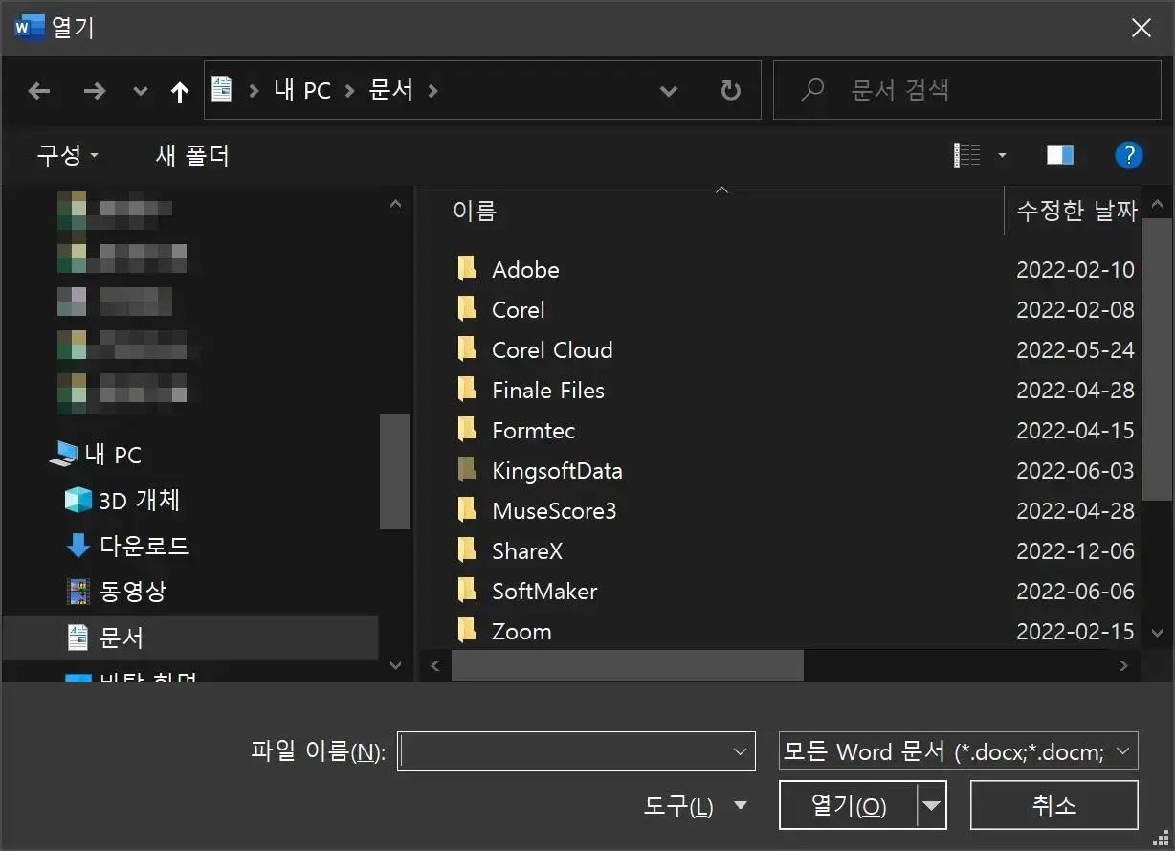This screenshot has height=851, width=1175.
Task: Click the ShareX folder icon
Action: [x=467, y=550]
